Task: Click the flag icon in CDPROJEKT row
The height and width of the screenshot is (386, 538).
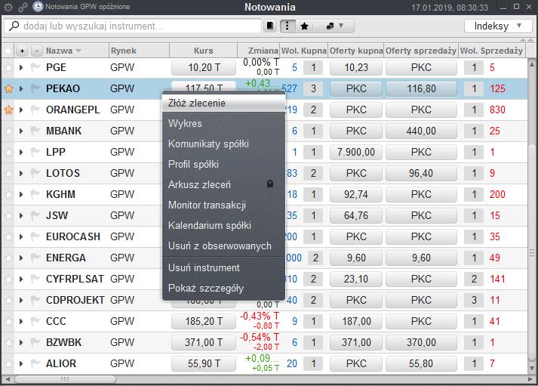Action: pos(35,300)
